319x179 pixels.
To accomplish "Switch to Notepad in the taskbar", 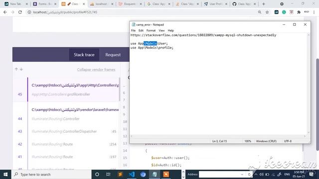I will (x=155, y=175).
